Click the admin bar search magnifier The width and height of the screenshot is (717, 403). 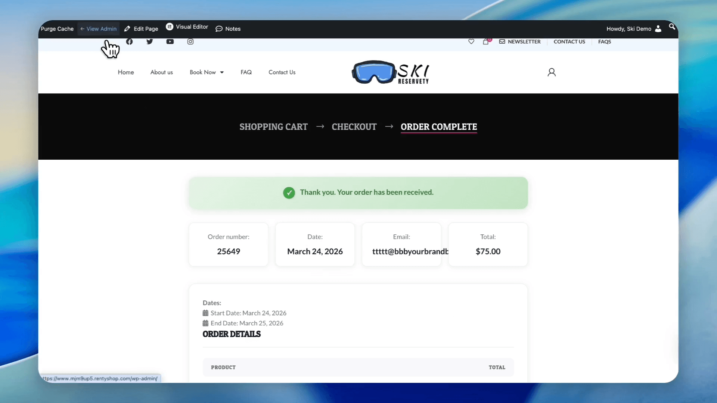pos(672,26)
